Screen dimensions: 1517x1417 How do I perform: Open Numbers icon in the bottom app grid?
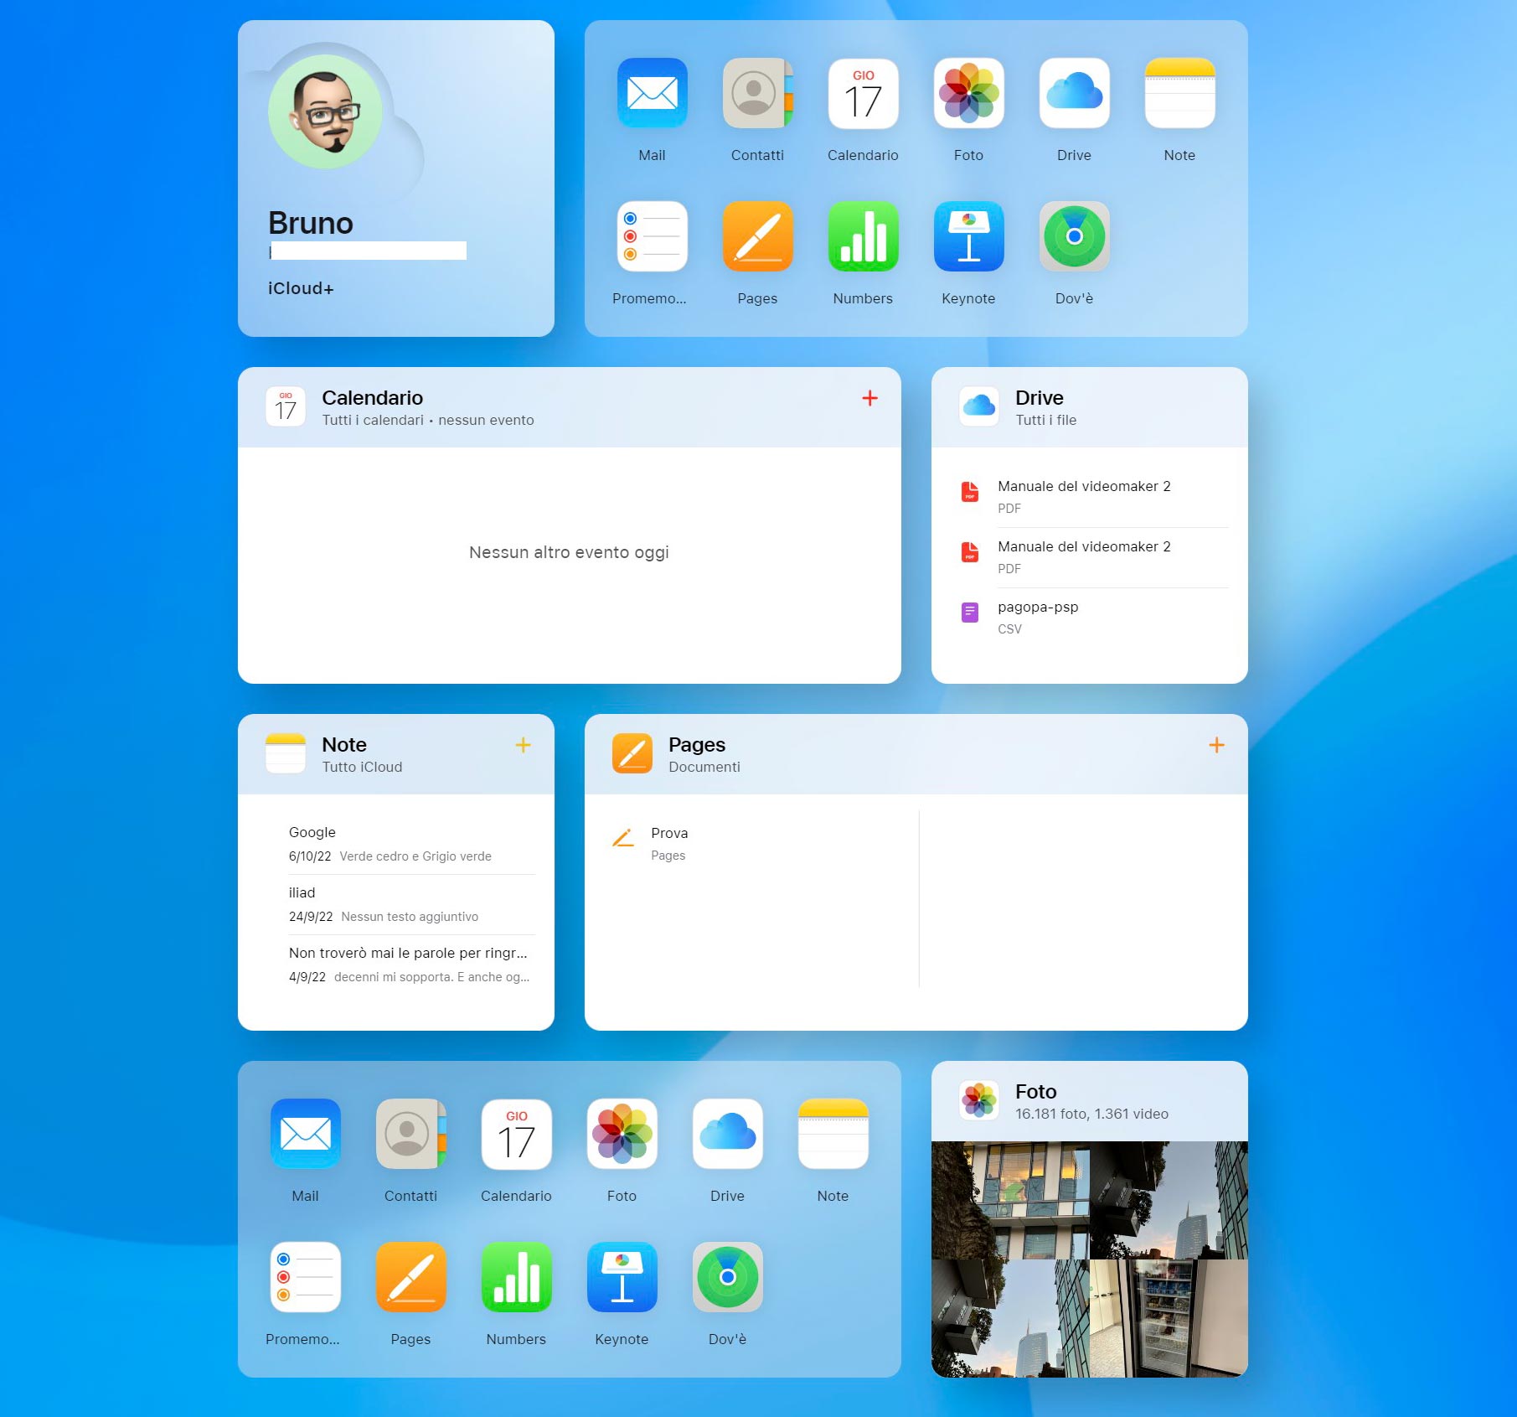(516, 1277)
